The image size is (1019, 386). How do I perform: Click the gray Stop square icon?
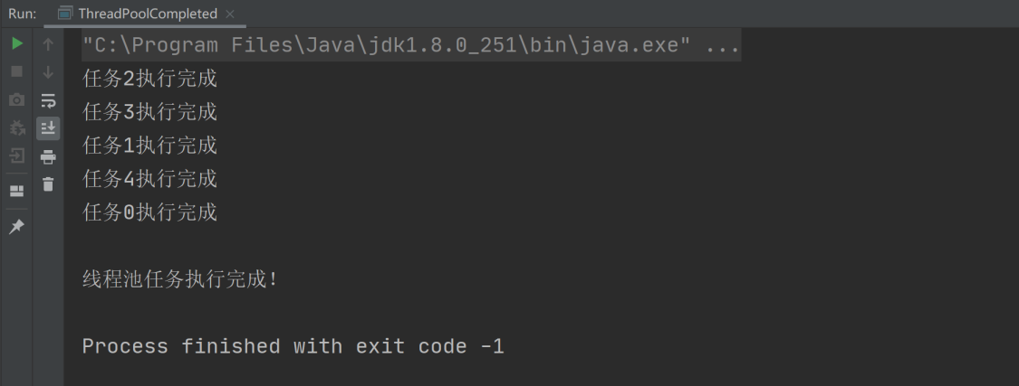(x=17, y=71)
